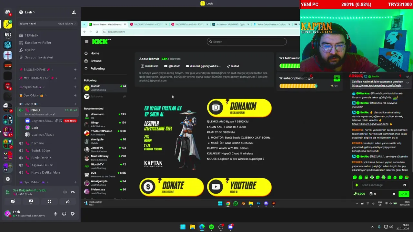Deafen with the Discord headphones icon
This screenshot has height=232, width=413.
(x=64, y=214)
